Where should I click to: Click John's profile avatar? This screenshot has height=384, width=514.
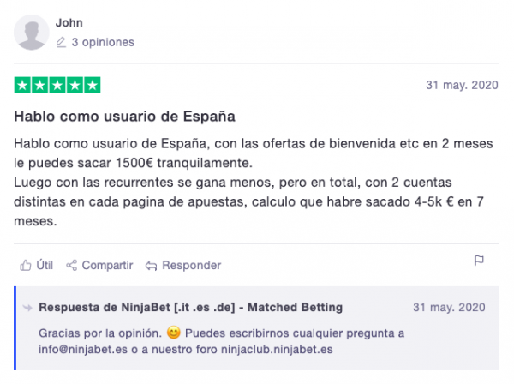click(32, 32)
